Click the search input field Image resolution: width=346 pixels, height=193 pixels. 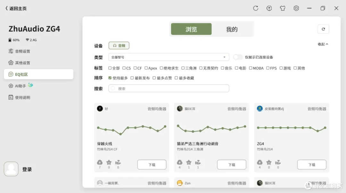(169, 89)
